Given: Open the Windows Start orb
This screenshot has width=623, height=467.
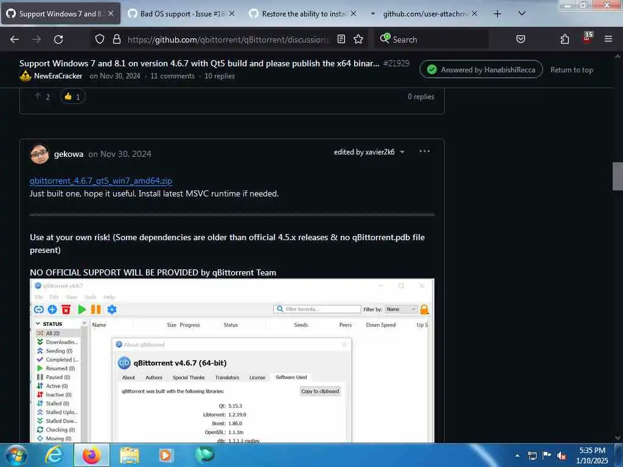Looking at the screenshot, I should click(x=16, y=455).
